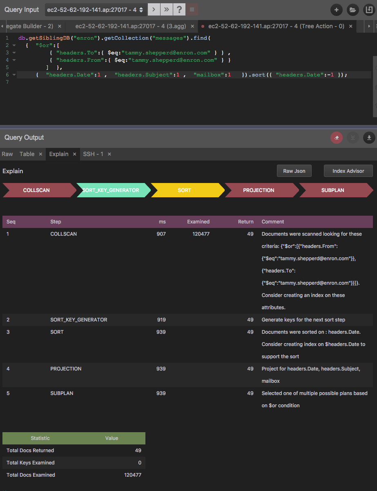Save the current query with save icon
The image size is (377, 491).
coord(369,10)
